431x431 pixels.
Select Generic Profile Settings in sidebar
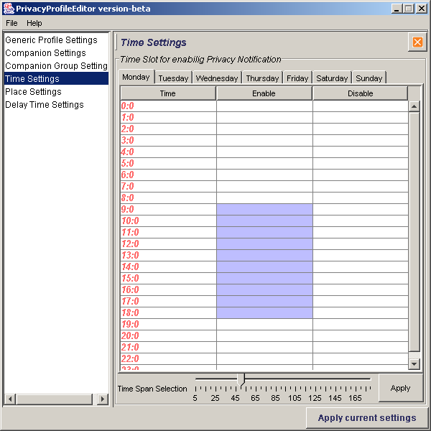pos(51,40)
